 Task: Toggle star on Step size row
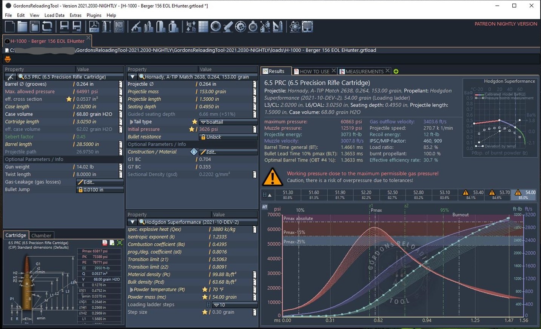[x=205, y=312]
